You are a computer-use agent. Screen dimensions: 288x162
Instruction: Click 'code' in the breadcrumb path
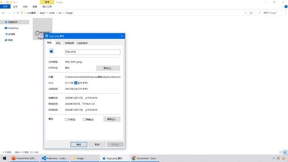52,13
